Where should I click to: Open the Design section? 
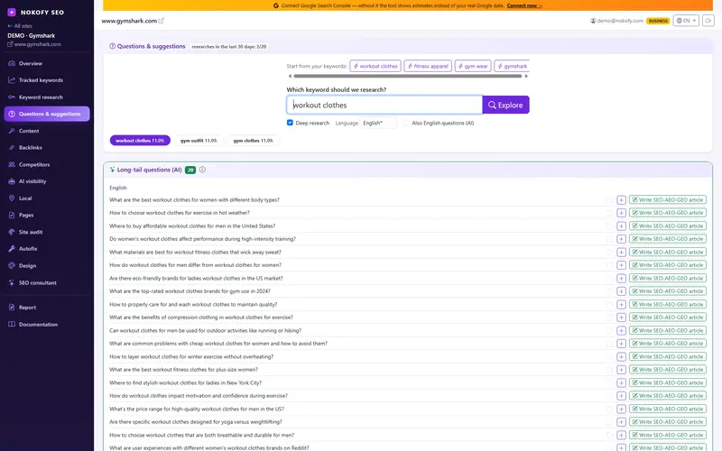(x=27, y=266)
